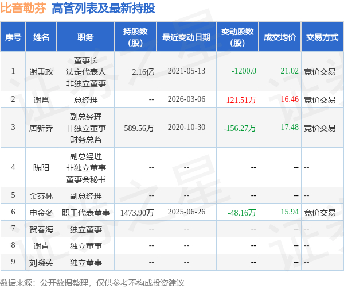
Task: Click 独立董事 in 贺春海's row
Action: [x=86, y=229]
